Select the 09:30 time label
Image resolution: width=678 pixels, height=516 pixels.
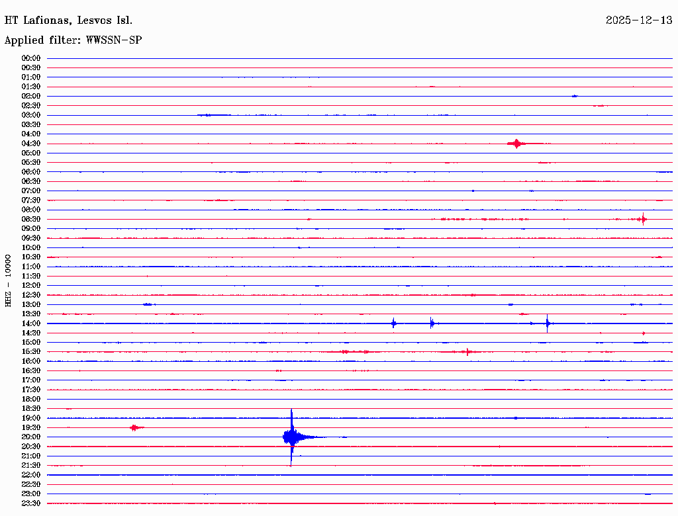(x=31, y=238)
